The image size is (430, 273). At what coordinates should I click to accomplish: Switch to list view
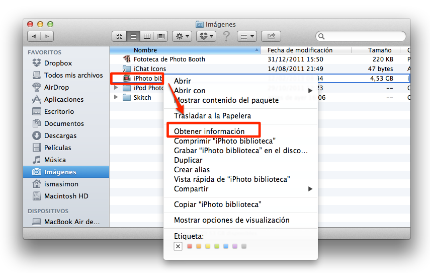133,36
